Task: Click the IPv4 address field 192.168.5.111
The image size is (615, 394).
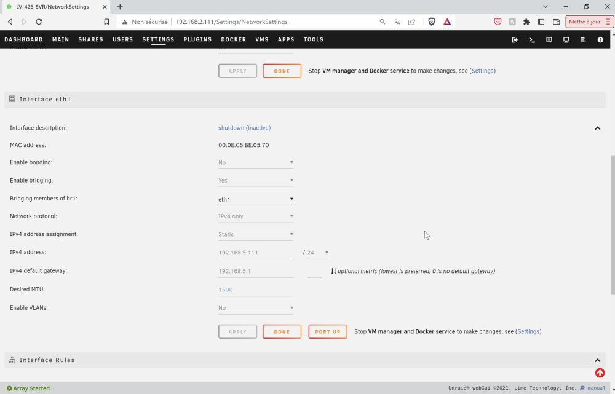Action: point(256,253)
